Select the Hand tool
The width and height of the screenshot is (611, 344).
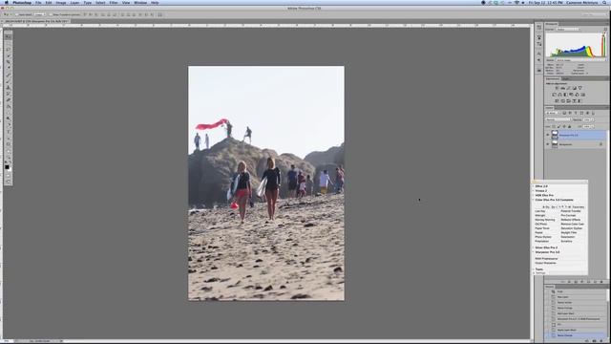pyautogui.click(x=9, y=151)
